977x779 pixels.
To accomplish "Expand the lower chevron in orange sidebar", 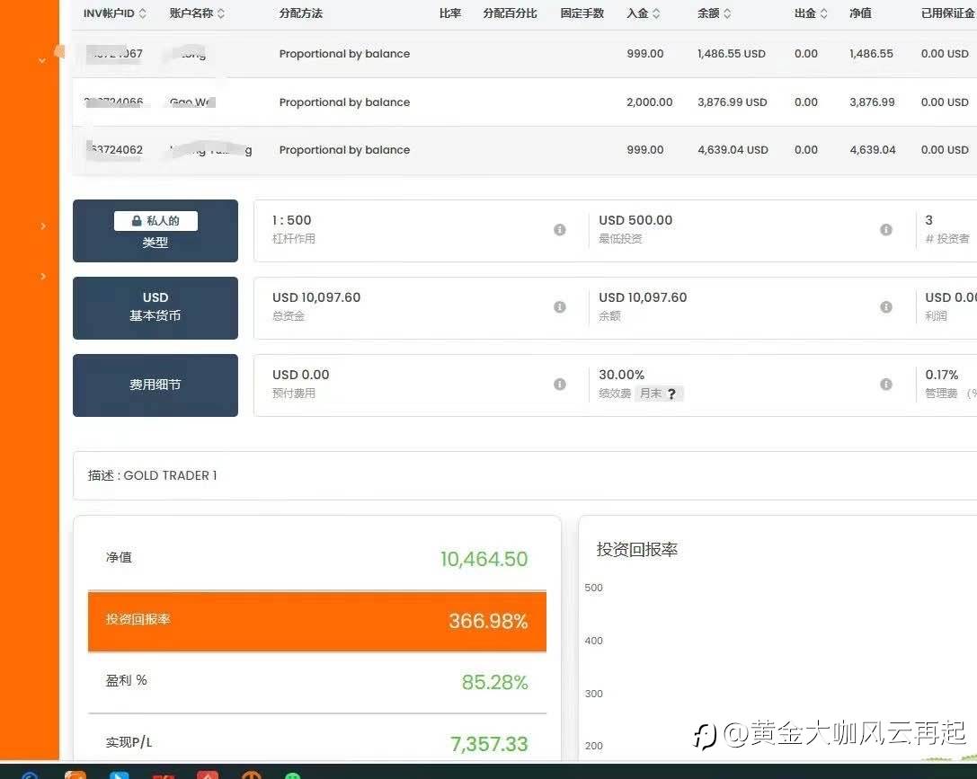I will click(43, 276).
